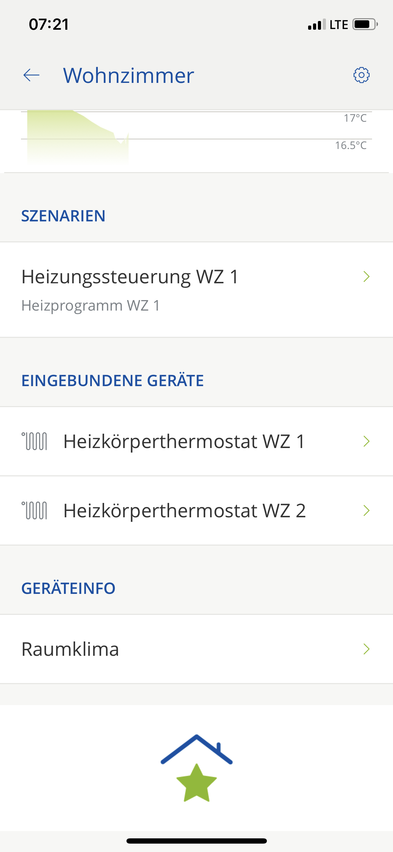393x852 pixels.
Task: Open Heizungssteuerung WZ 1 scenario
Action: click(x=130, y=277)
